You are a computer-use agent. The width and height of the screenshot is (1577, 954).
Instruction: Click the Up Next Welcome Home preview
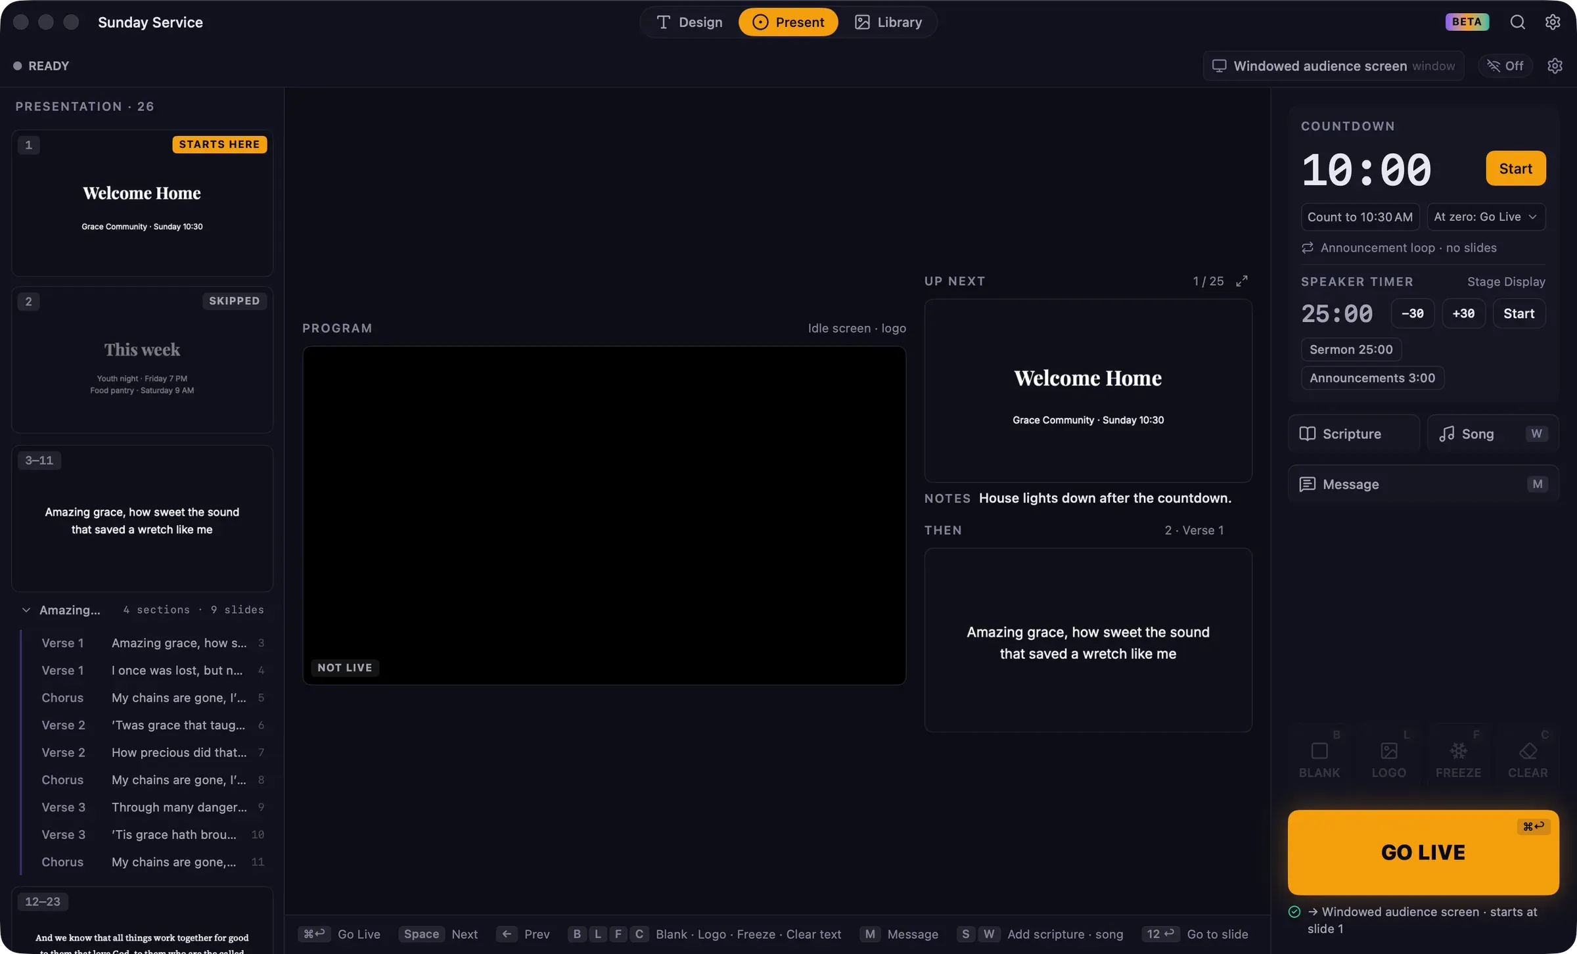[1088, 391]
